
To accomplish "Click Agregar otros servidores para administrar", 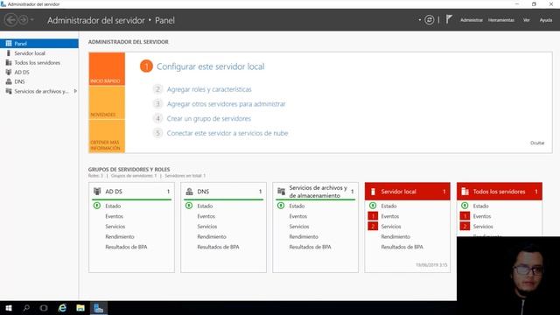I will pyautogui.click(x=226, y=104).
